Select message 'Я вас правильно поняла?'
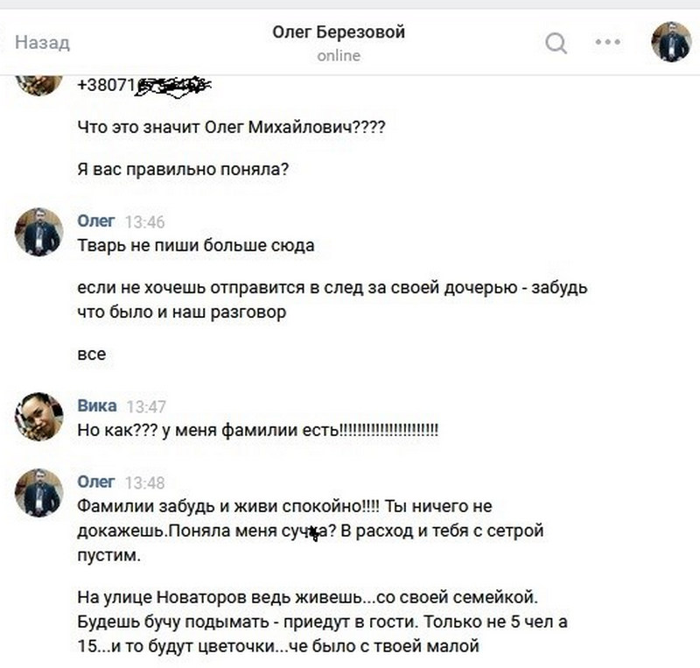 coord(183,169)
